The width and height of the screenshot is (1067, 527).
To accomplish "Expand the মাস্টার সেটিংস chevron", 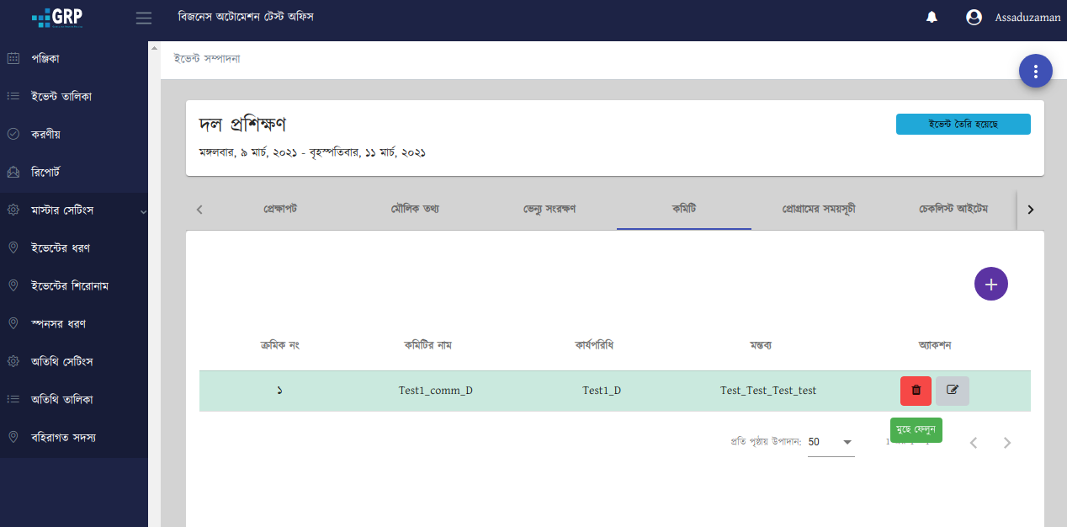I will point(143,211).
